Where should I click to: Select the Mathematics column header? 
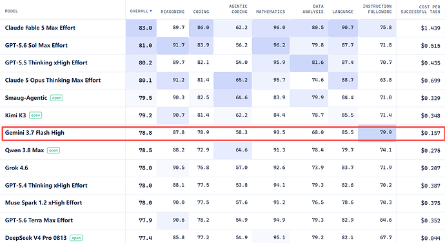270,12
